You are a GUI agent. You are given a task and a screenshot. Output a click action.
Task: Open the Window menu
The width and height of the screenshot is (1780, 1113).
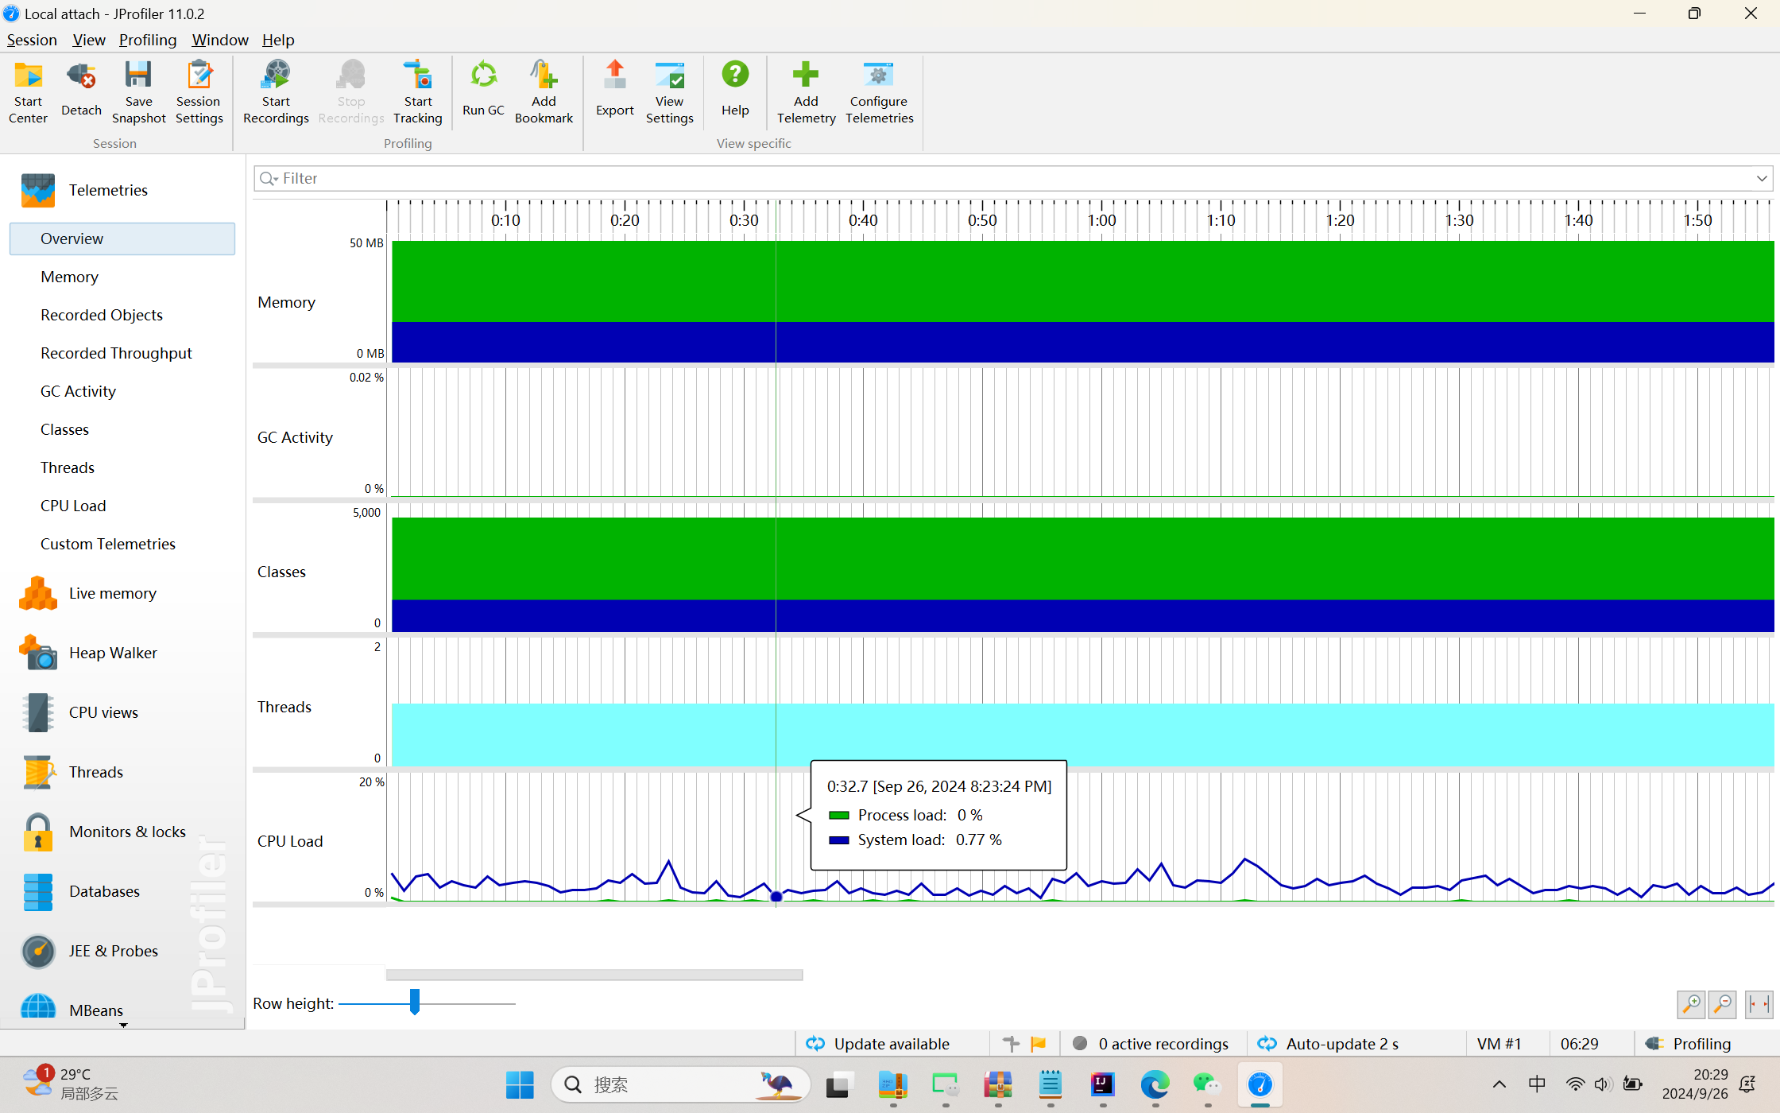220,40
